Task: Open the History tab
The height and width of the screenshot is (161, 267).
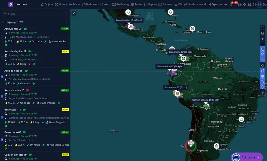Action: (61, 4)
